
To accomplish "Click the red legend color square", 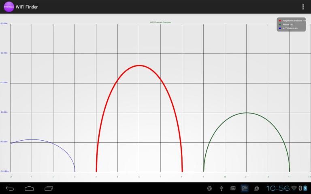I will (x=279, y=21).
